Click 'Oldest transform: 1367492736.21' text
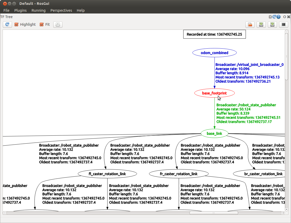 (x=243, y=81)
